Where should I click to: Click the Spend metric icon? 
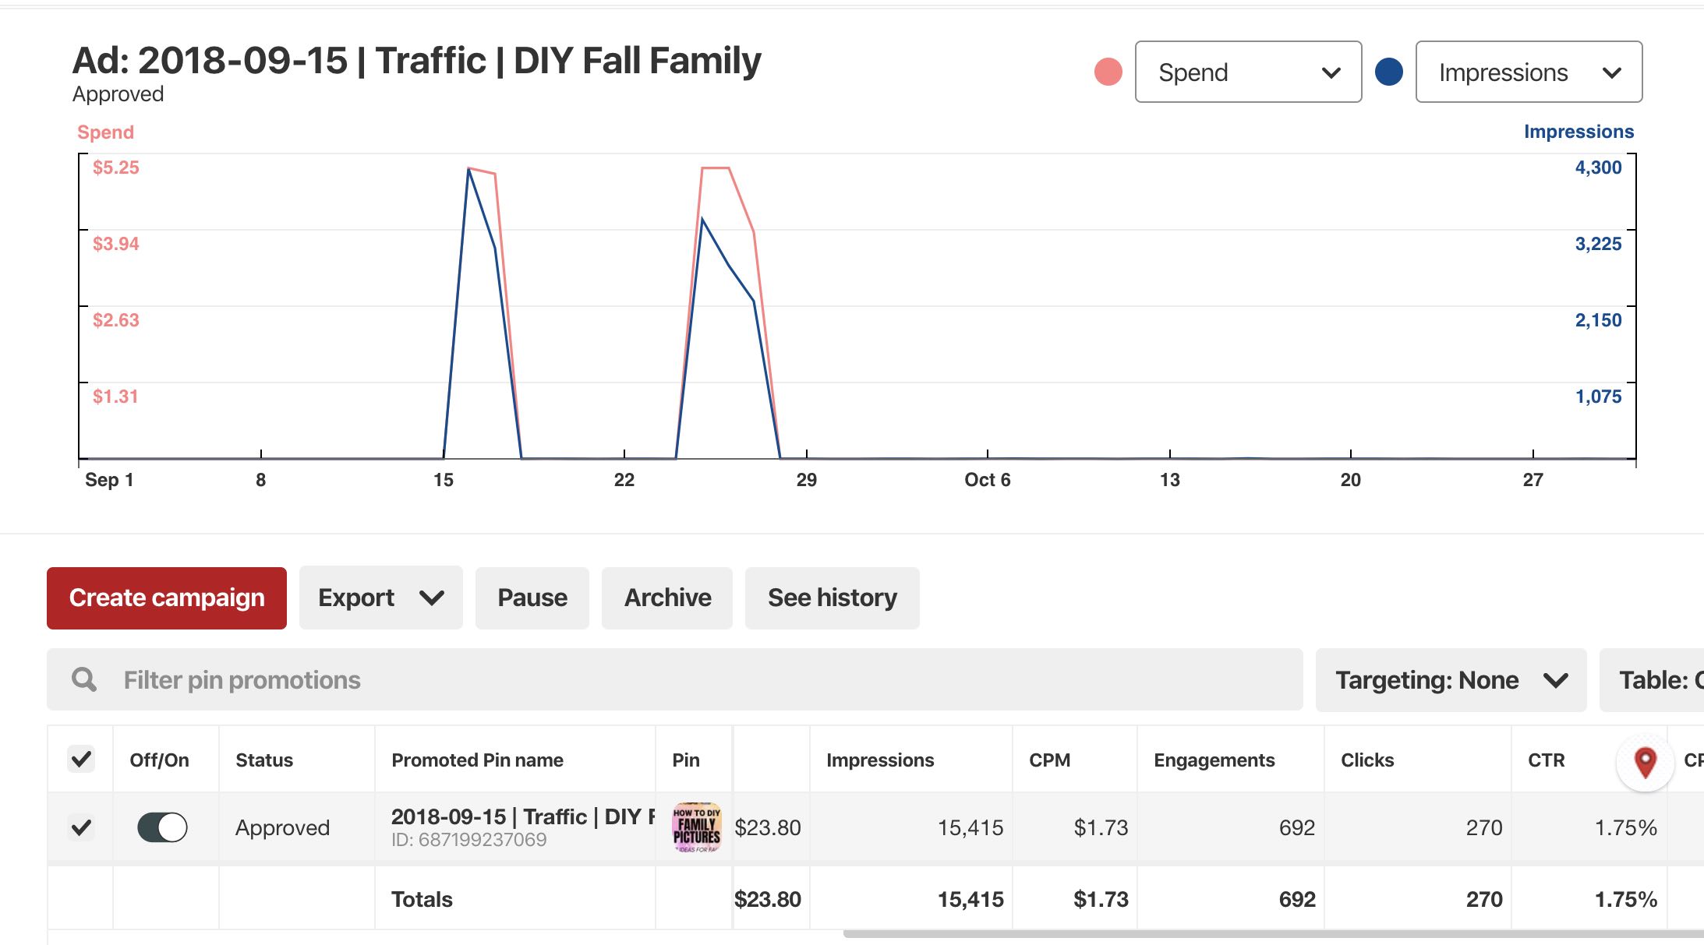tap(1107, 71)
